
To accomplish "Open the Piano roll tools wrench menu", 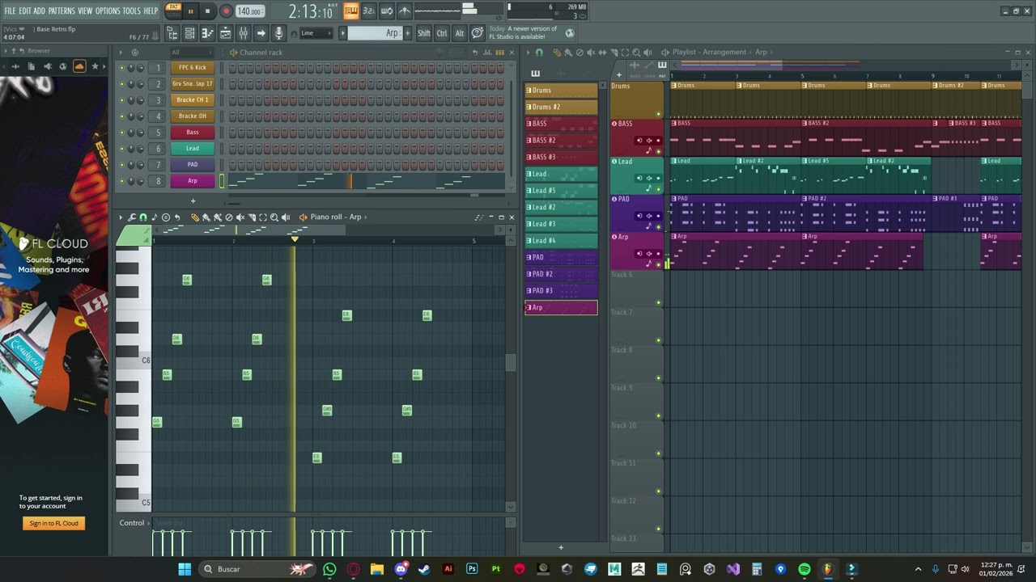I will click(132, 217).
